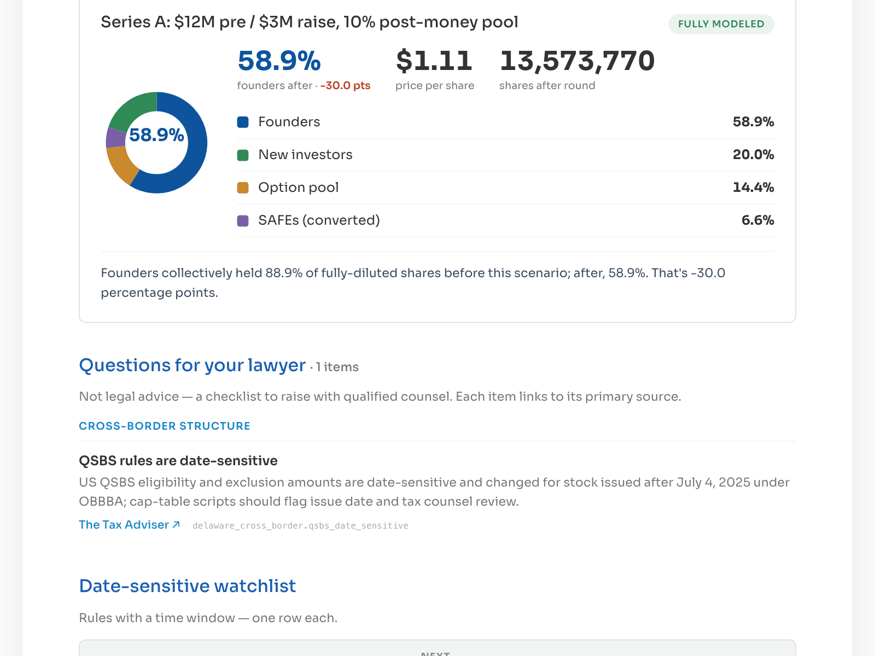Select the Option pool legend label
875x656 pixels.
[x=299, y=188]
